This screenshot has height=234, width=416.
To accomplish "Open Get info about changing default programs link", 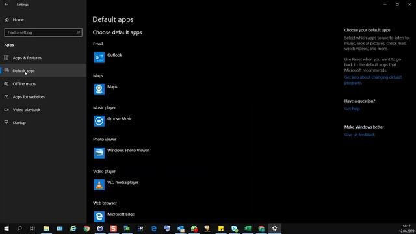I will pos(372,80).
